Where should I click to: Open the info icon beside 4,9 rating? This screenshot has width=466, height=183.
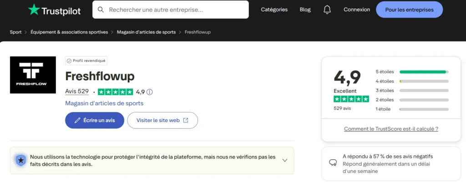click(149, 92)
